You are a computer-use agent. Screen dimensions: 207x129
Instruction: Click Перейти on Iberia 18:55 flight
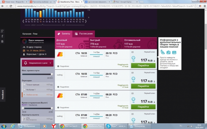point(143,66)
